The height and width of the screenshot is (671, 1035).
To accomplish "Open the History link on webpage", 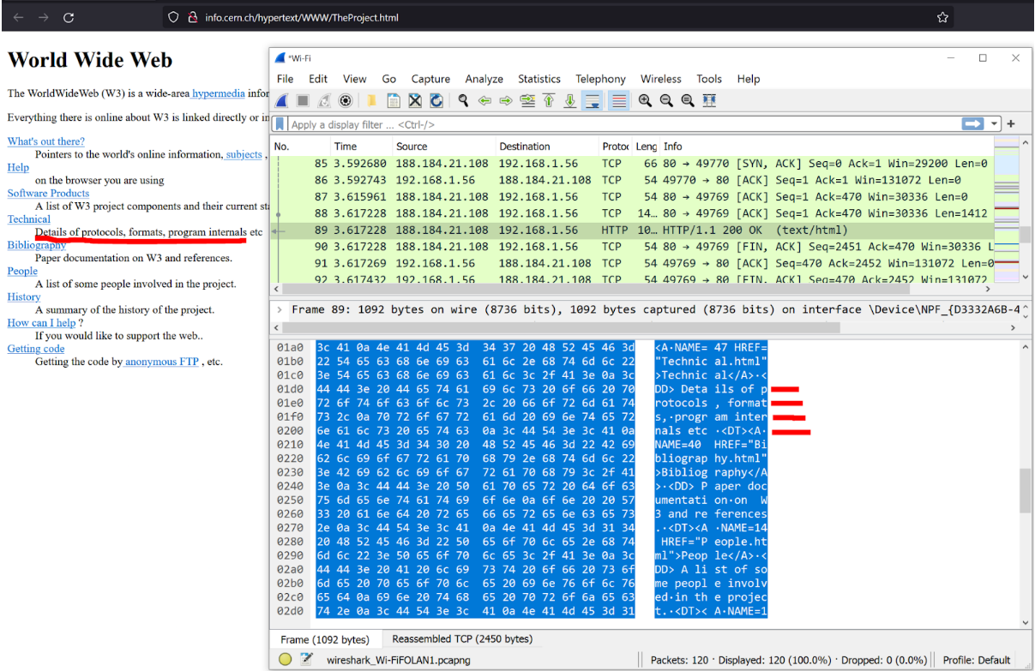I will [x=24, y=297].
